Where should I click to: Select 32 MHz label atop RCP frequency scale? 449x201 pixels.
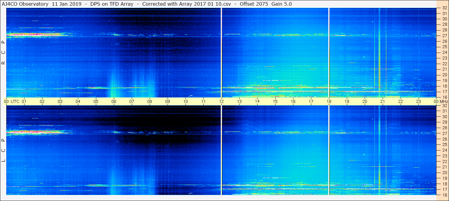tap(444, 8)
